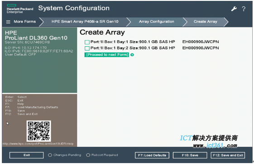Click the F10 Save key hint
The height and width of the screenshot is (164, 254).
(15, 111)
